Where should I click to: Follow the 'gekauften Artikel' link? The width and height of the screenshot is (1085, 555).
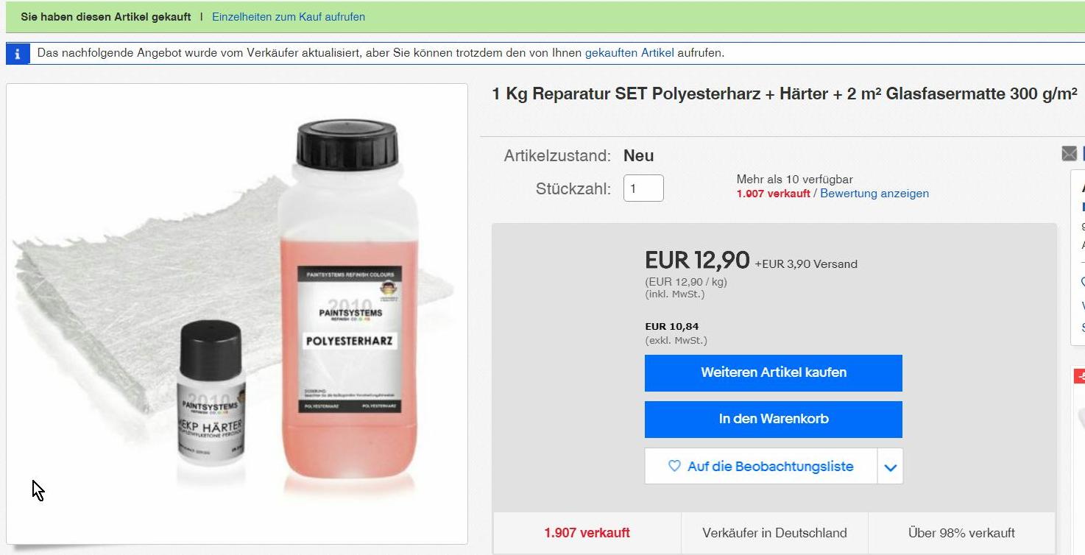[629, 53]
